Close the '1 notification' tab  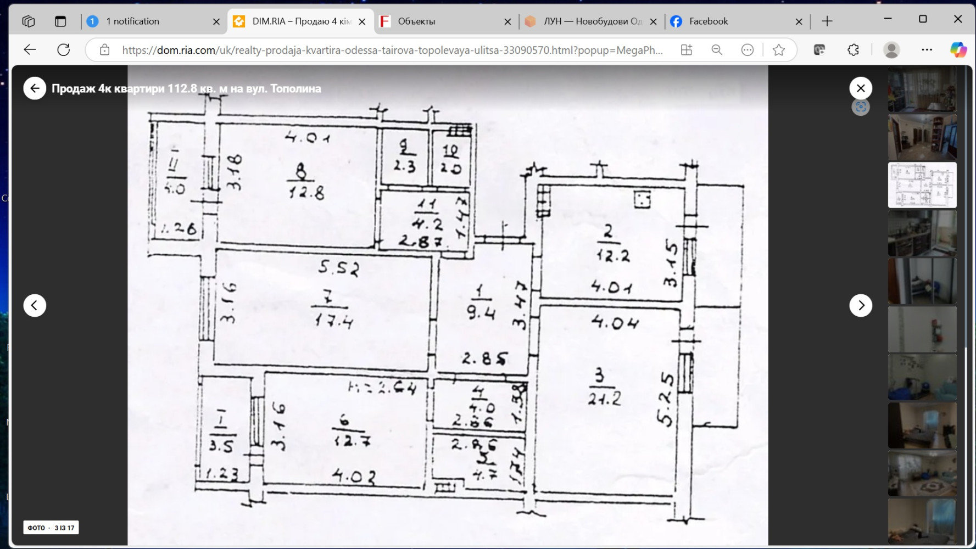tap(216, 21)
